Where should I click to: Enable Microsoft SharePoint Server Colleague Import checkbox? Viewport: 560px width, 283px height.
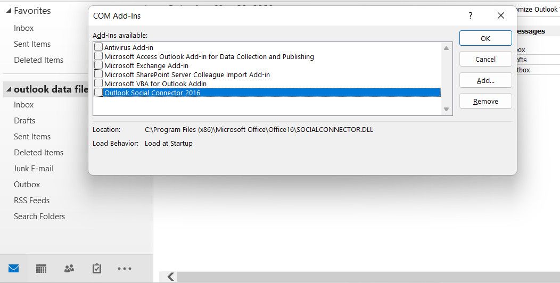pyautogui.click(x=98, y=74)
